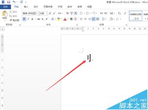Image resolution: width=148 pixels, height=110 pixels.
Task: Clear all formatting with the eraser icon
Action: coord(67,13)
